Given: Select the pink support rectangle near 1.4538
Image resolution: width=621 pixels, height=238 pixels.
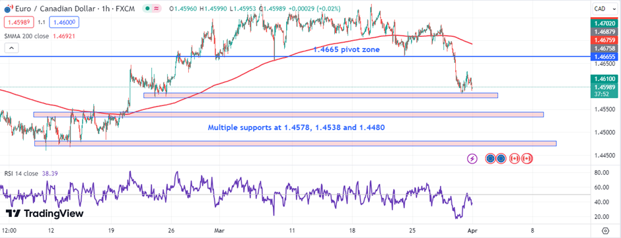Looking at the screenshot, I should (x=288, y=115).
